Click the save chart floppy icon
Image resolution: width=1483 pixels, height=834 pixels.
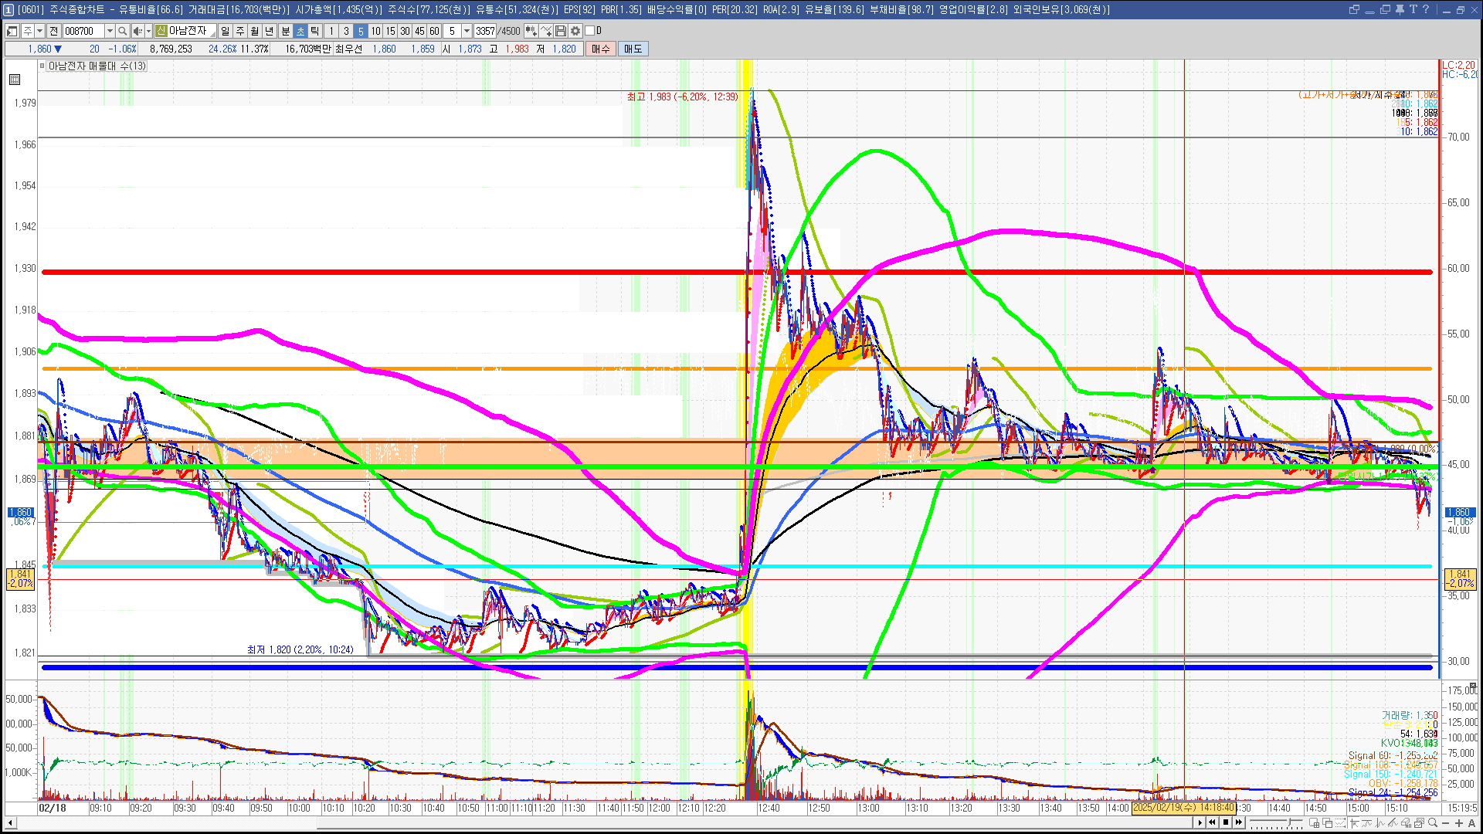561,31
